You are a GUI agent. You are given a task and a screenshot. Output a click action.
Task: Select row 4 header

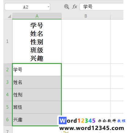pyautogui.click(x=8, y=95)
